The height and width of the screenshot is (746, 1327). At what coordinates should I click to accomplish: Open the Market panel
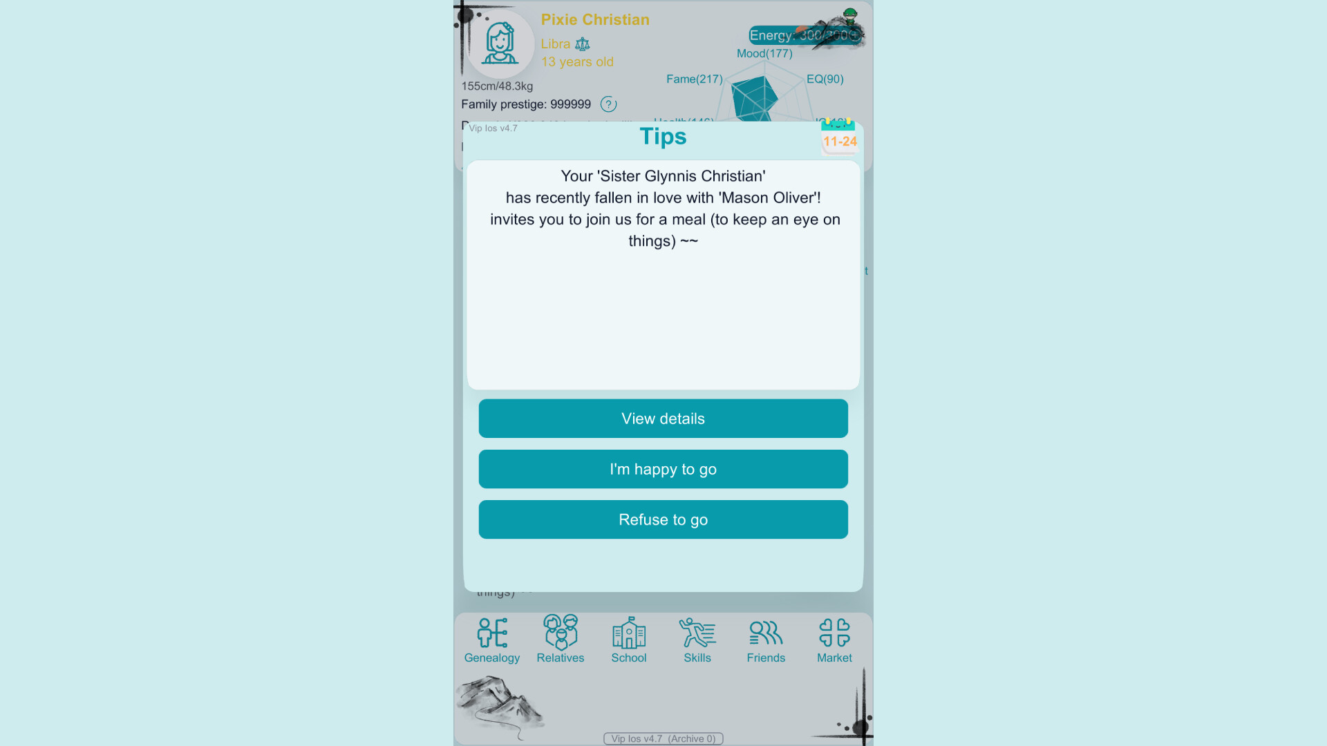point(833,637)
